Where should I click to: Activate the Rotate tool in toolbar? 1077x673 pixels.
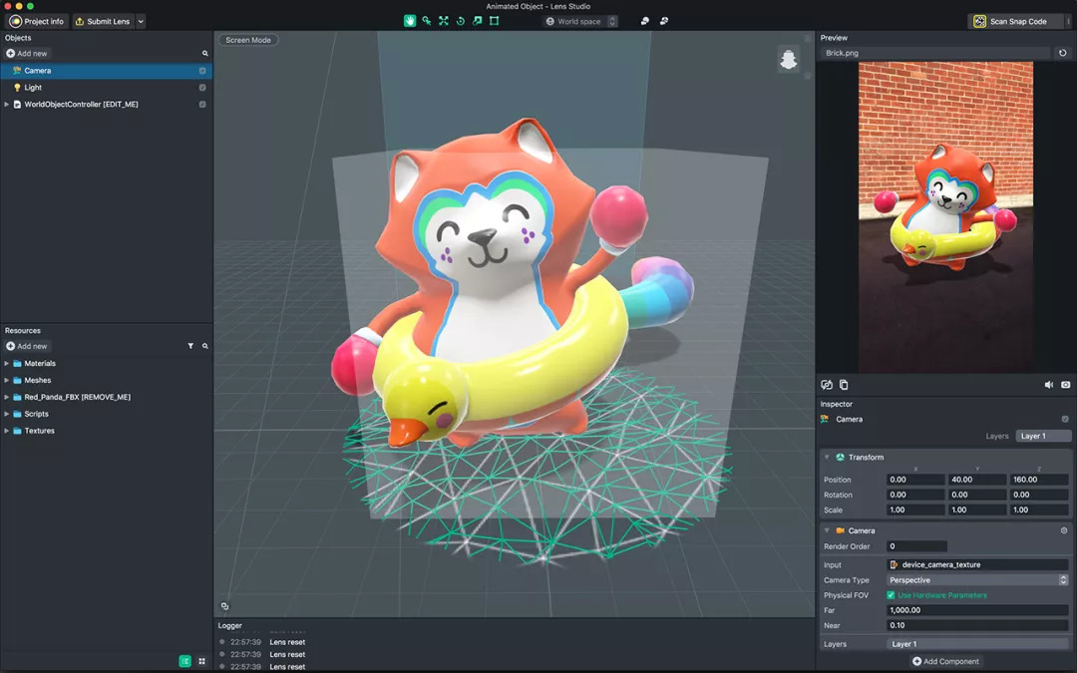(460, 21)
